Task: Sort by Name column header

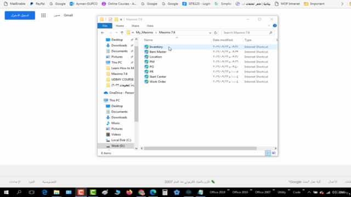Action: (x=148, y=40)
